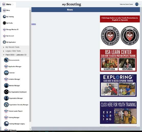Click the Training Manager Legacy text label

17,124
